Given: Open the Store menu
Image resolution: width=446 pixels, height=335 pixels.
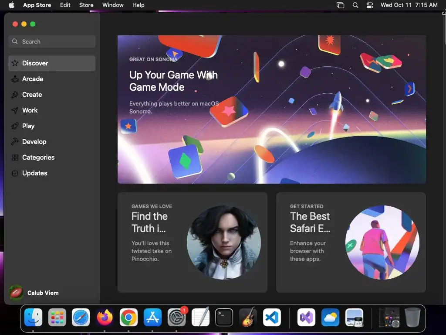Looking at the screenshot, I should pos(86,5).
